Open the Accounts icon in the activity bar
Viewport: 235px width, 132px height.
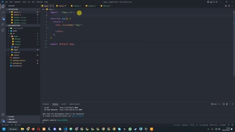click(3, 115)
